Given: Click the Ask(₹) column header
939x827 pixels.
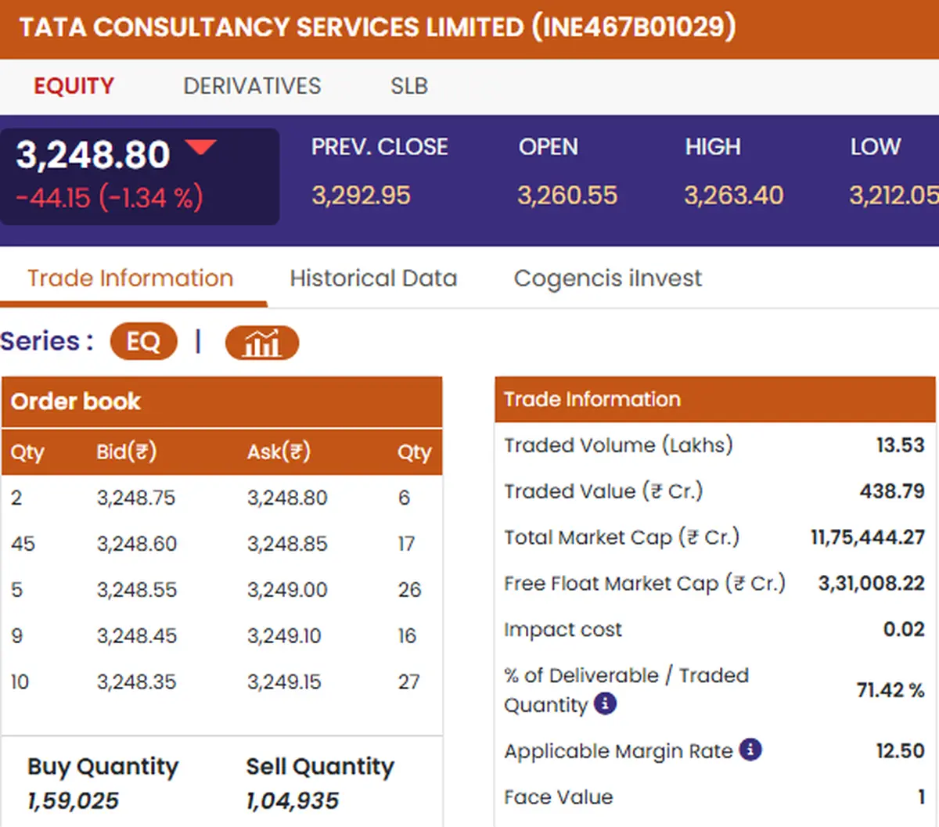Looking at the screenshot, I should [x=279, y=451].
